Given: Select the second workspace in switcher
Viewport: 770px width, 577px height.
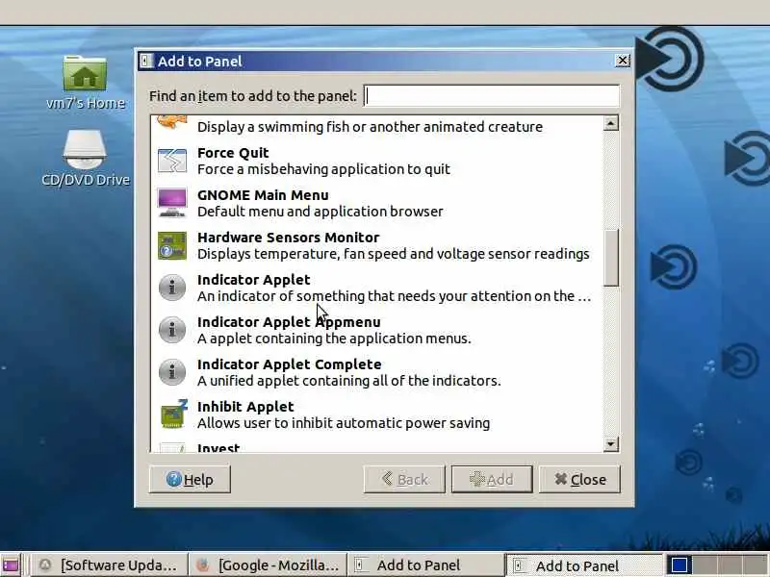Looking at the screenshot, I should [x=705, y=565].
